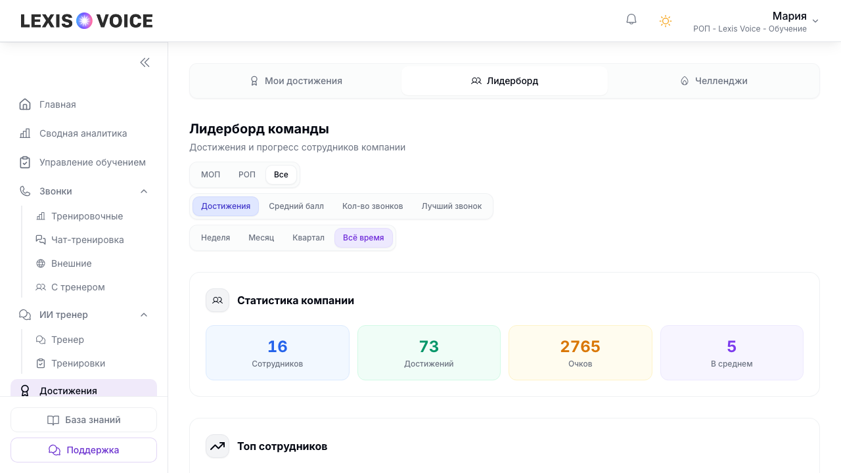This screenshot has height=473, width=841.
Task: Click Лидерборд команды heading
Action: point(260,129)
